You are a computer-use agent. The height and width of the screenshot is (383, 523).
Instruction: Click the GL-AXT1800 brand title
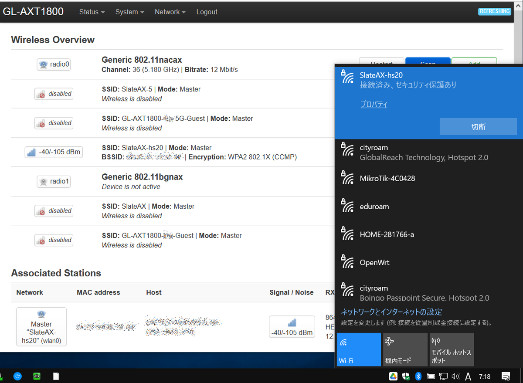pyautogui.click(x=33, y=11)
